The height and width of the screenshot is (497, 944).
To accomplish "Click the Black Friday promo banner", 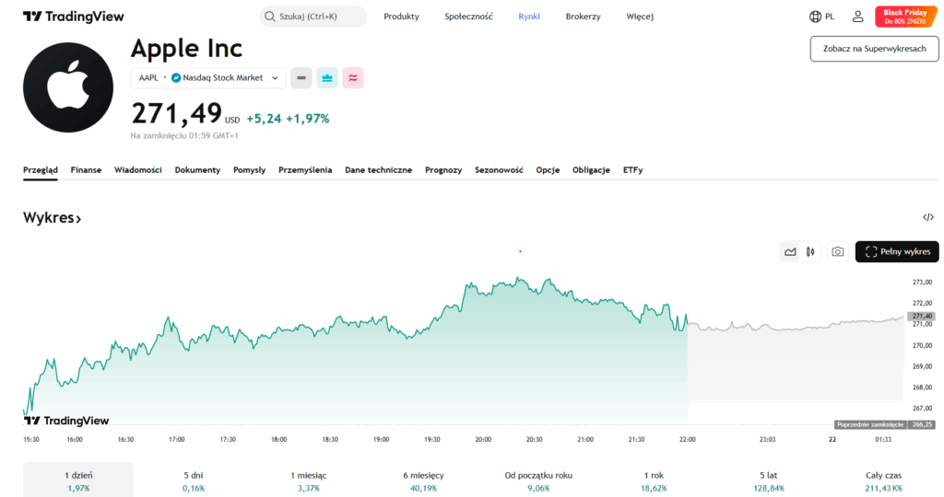I will (x=905, y=17).
